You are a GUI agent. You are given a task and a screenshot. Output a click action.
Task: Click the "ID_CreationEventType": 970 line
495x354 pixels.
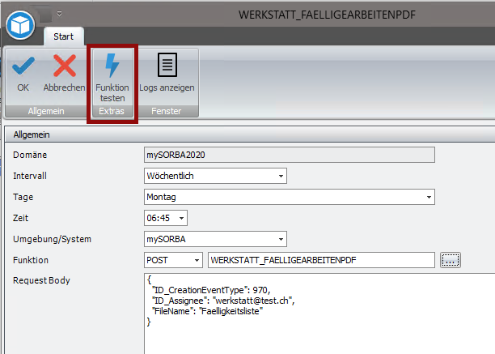pyautogui.click(x=211, y=290)
